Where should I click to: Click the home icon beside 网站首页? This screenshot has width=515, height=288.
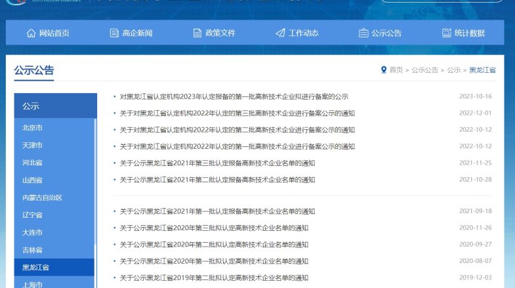(x=31, y=33)
